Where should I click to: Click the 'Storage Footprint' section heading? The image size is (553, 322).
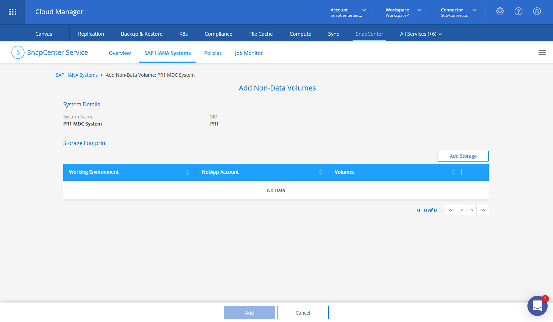(85, 143)
